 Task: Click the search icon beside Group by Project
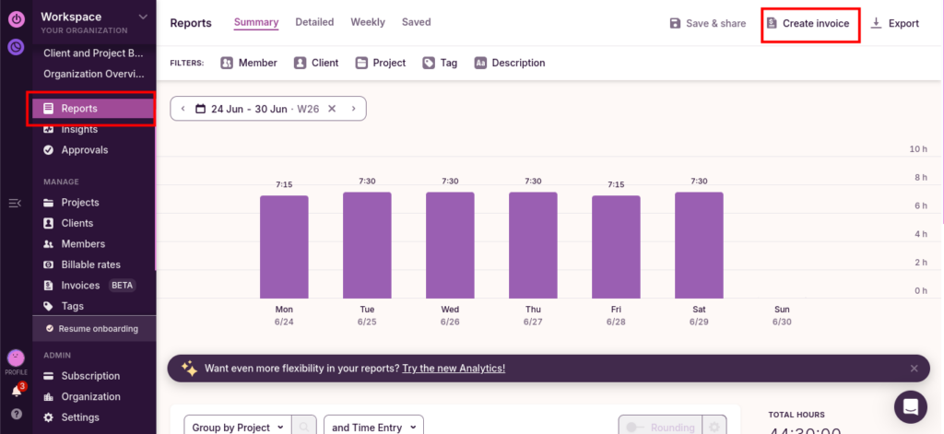[304, 427]
